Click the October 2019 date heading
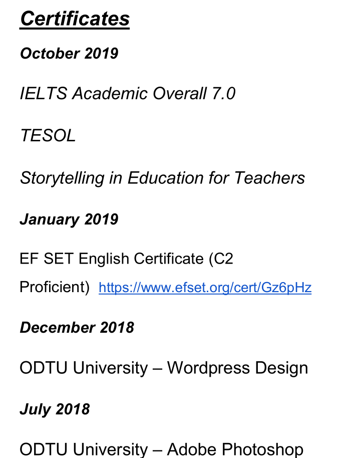The width and height of the screenshot is (354, 458). coord(69,53)
